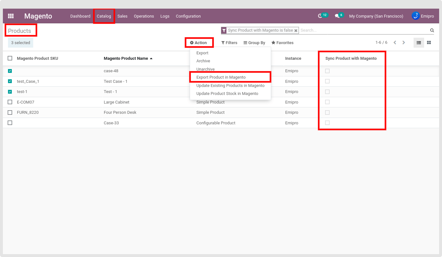Click the Case-33 product name
Image resolution: width=442 pixels, height=257 pixels.
tap(111, 123)
